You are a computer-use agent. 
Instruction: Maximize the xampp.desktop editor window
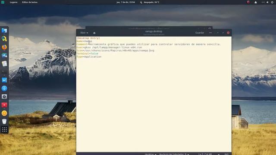coord(223,33)
